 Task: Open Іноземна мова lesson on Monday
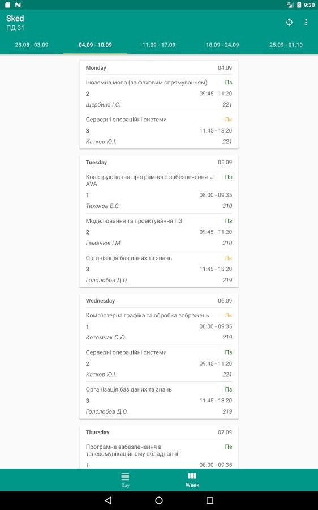coord(159,93)
